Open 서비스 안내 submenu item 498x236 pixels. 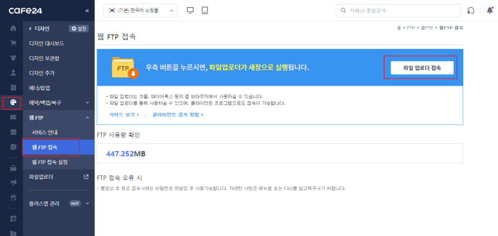click(45, 132)
